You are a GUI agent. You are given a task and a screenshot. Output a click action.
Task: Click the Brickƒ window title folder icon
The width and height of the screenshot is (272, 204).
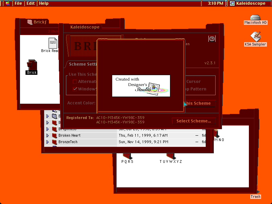pyautogui.click(x=30, y=22)
